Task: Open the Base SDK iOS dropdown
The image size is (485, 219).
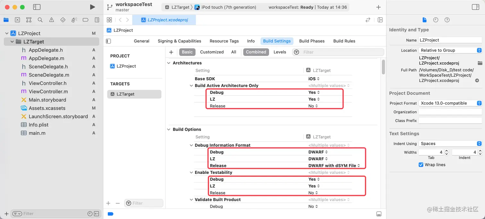Action: pos(314,79)
